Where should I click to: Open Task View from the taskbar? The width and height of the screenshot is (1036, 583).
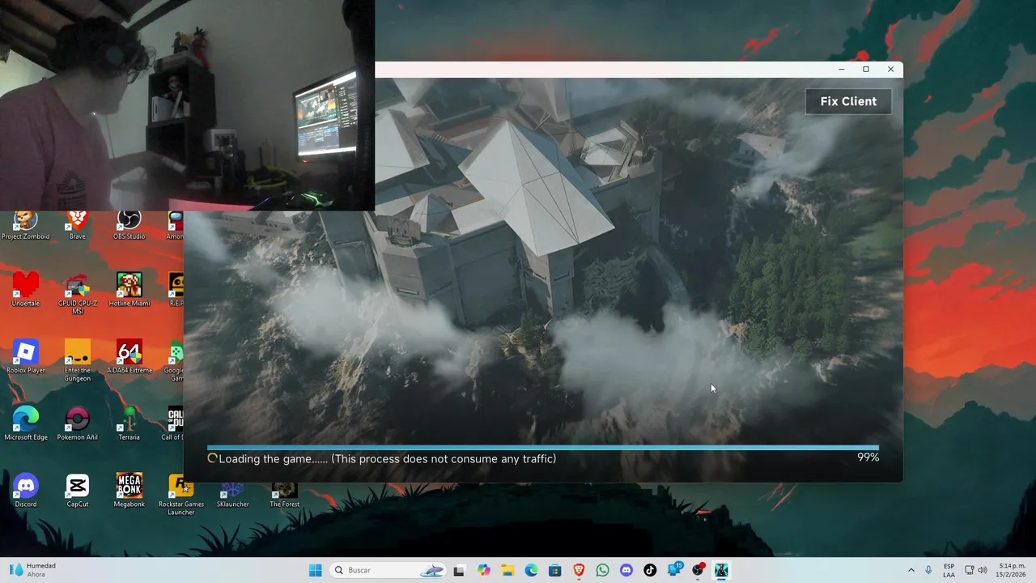(459, 570)
